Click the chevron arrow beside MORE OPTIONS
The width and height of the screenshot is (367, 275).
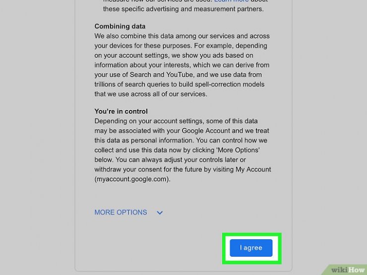point(160,213)
